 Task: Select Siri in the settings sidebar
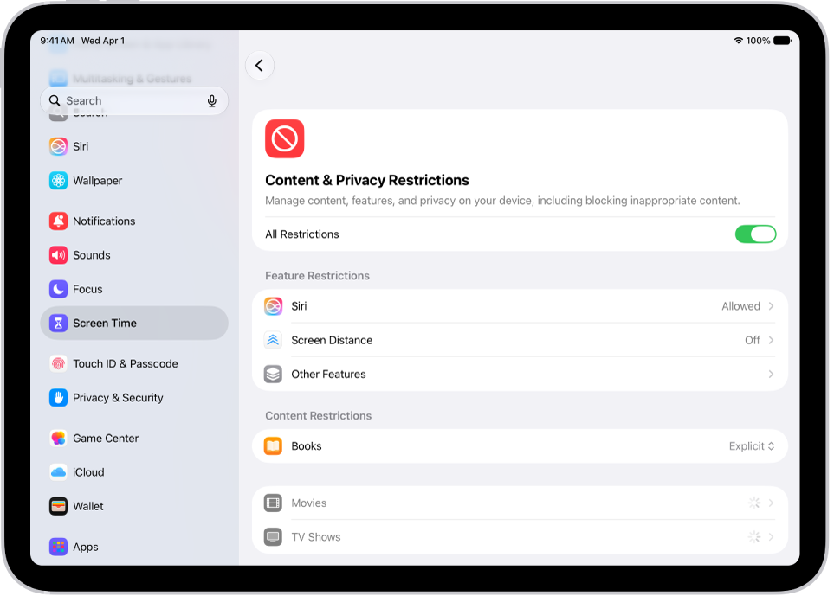(x=134, y=146)
